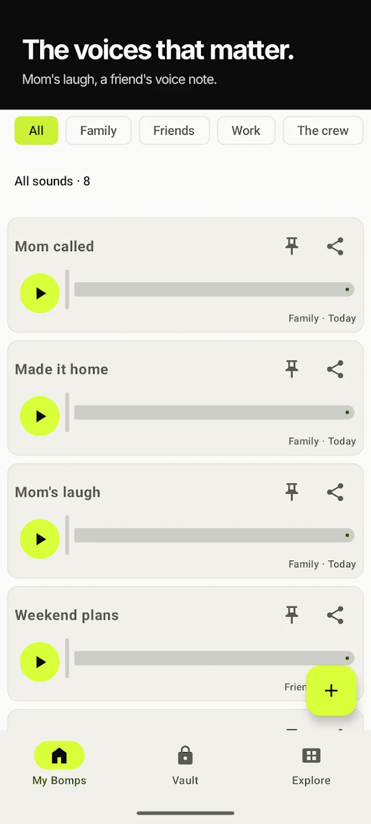Select the Friends filter chip
The height and width of the screenshot is (824, 371).
coord(174,130)
